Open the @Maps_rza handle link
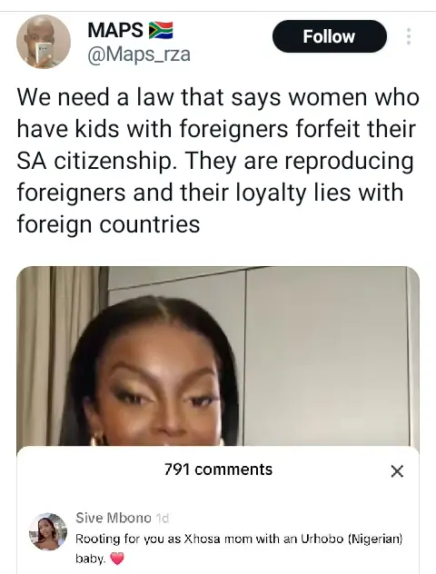 (x=139, y=54)
